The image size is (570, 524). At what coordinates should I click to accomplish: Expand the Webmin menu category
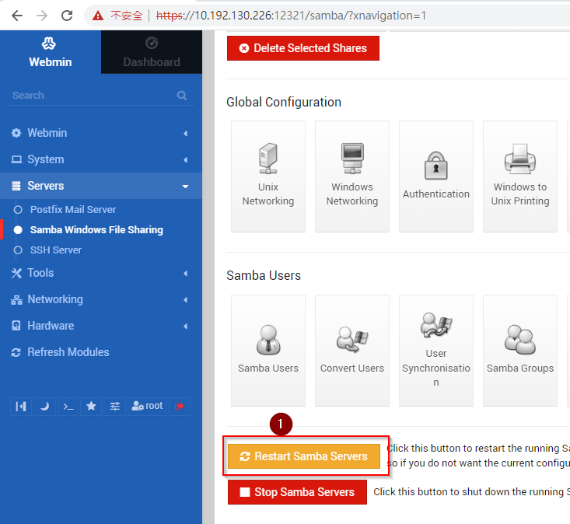(x=101, y=133)
